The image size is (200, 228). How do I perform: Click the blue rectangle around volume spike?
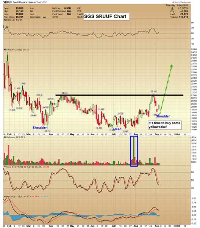(x=134, y=151)
